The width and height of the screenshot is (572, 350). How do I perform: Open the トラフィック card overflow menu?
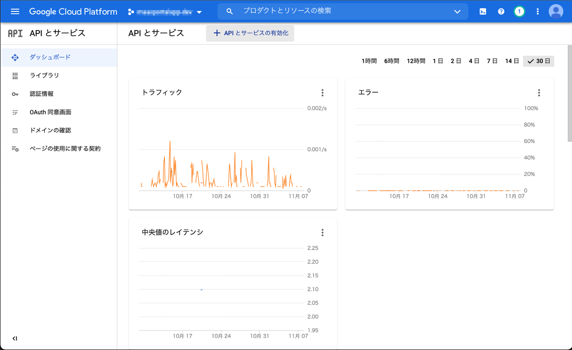click(x=322, y=93)
